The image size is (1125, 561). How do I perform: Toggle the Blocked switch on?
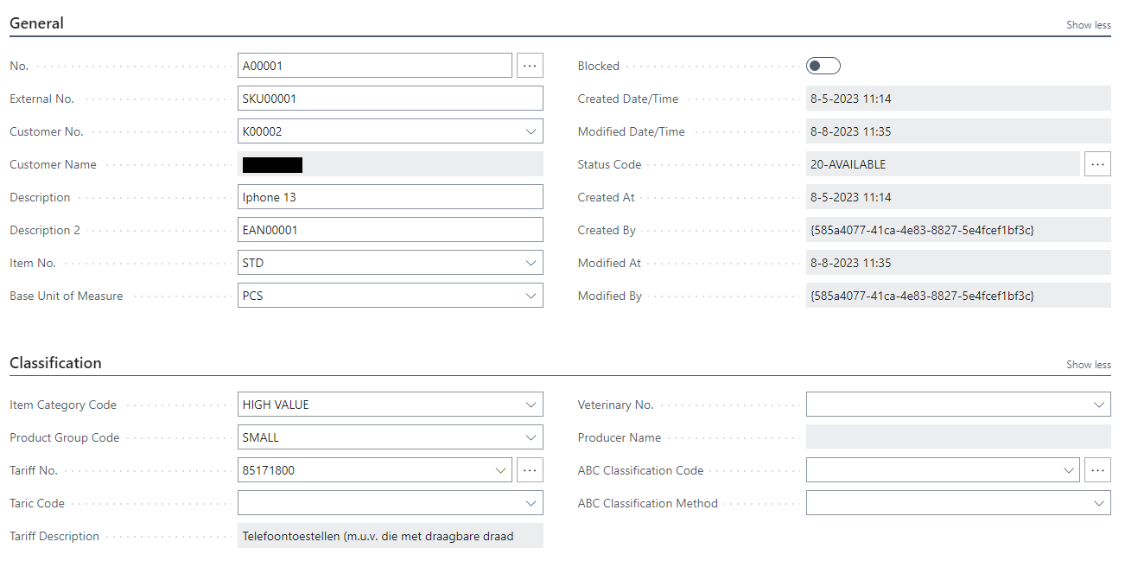click(x=823, y=65)
